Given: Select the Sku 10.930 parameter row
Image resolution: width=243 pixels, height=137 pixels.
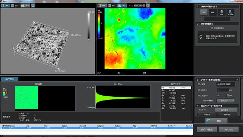Looking at the screenshot, I should point(176,93).
